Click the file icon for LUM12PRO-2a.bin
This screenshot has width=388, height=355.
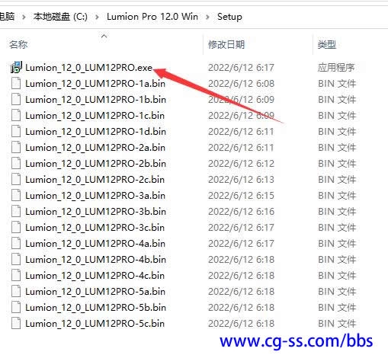coord(16,148)
